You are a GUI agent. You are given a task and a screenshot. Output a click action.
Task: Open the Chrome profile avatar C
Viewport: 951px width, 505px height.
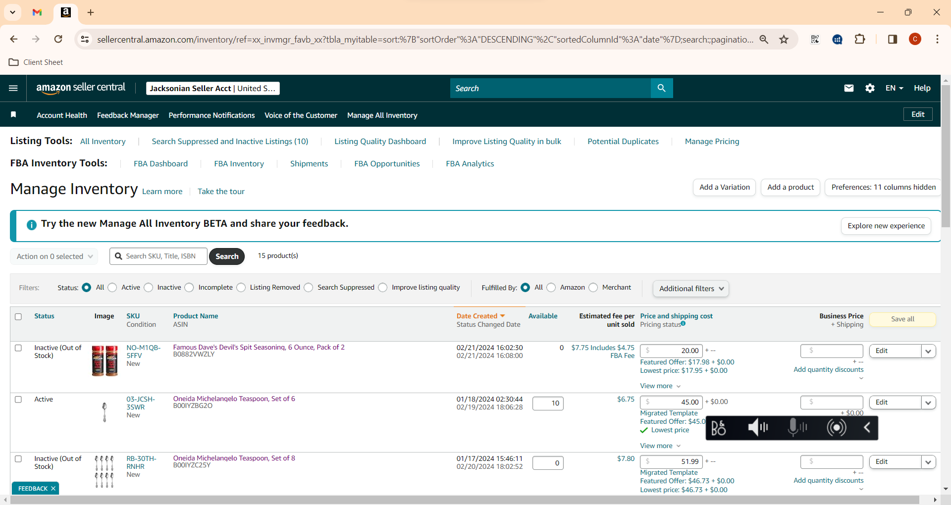coord(915,39)
